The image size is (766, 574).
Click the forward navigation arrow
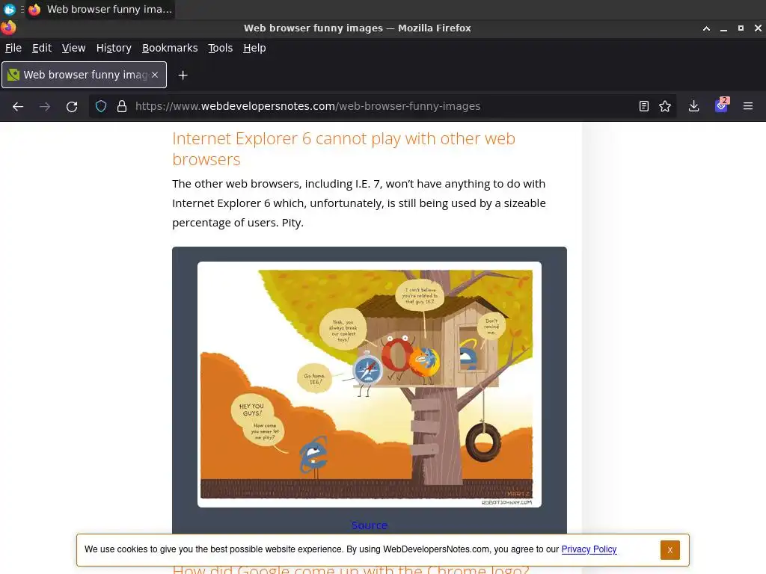coord(45,106)
